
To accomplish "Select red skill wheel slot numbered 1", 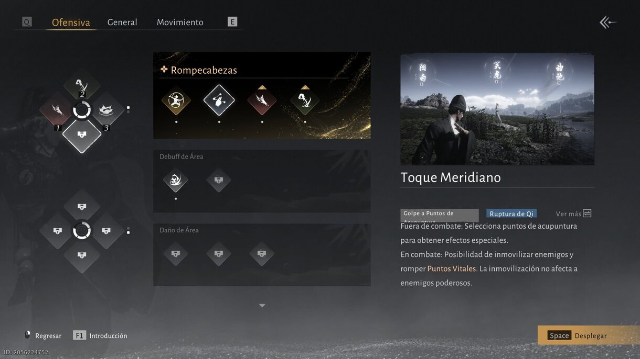I will pyautogui.click(x=57, y=110).
